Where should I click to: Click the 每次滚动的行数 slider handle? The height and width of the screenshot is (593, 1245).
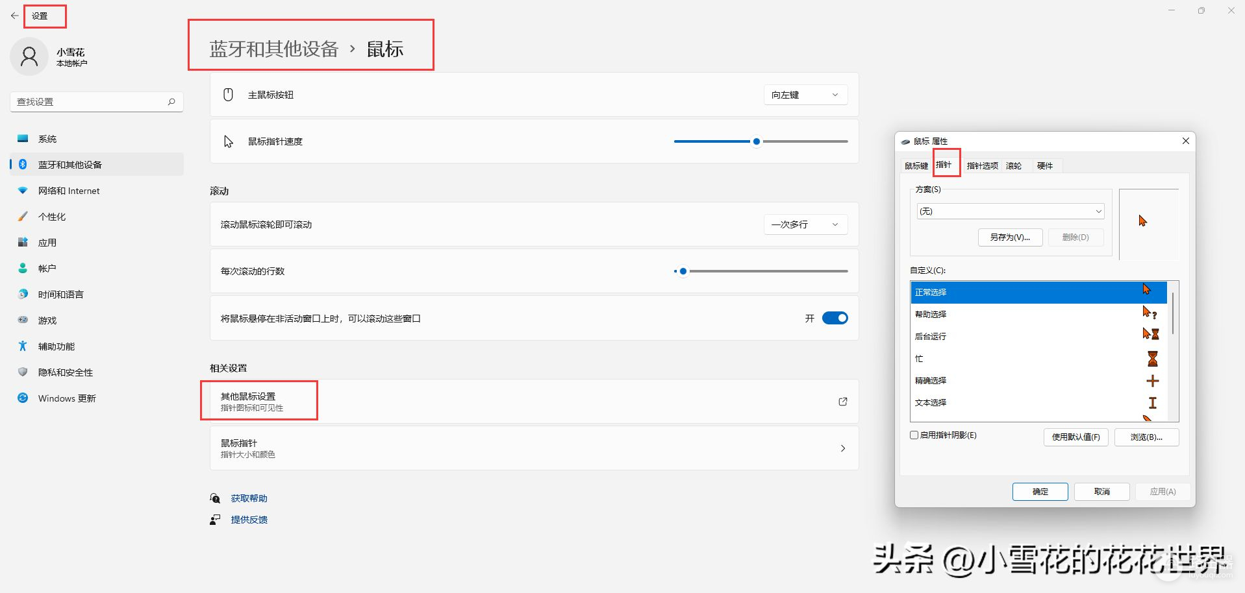(683, 271)
